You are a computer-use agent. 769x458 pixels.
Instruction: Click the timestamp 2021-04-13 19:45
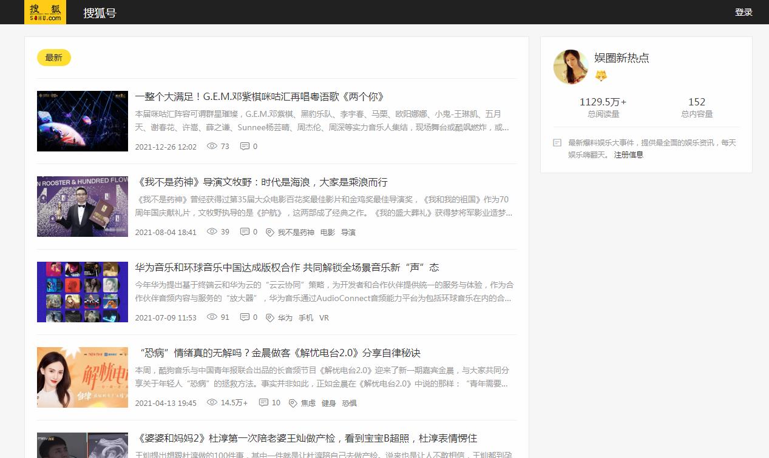tap(166, 403)
